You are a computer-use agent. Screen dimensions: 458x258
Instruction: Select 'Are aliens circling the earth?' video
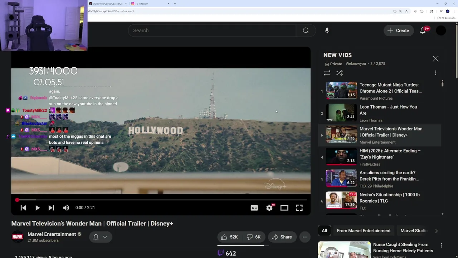[380, 178]
